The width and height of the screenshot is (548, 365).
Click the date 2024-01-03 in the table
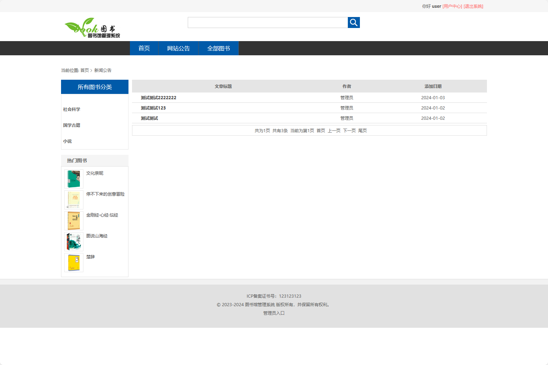click(x=433, y=98)
